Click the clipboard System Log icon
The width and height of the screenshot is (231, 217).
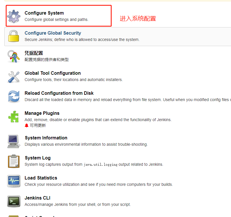(14, 161)
